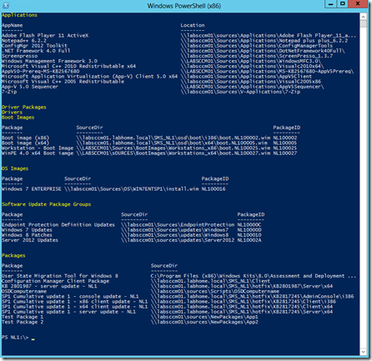Click the vertical scrollbar track area
The height and width of the screenshot is (361, 372).
click(363, 188)
